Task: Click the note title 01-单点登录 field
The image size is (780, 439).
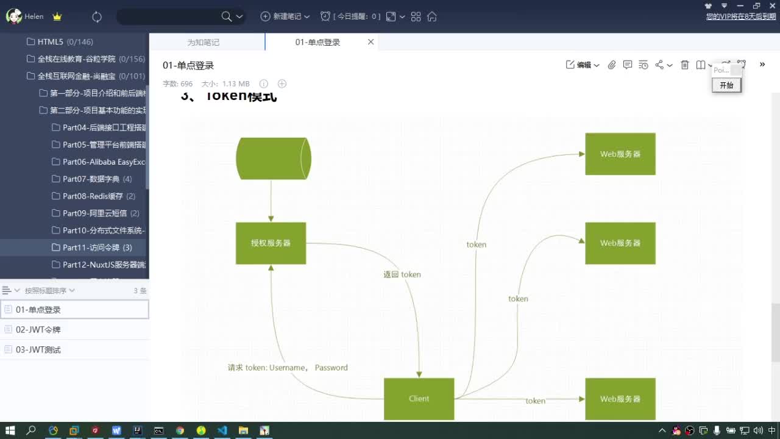Action: point(188,65)
